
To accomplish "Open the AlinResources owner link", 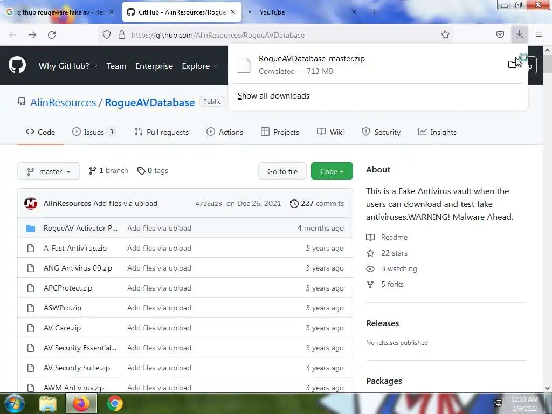I will (x=63, y=102).
